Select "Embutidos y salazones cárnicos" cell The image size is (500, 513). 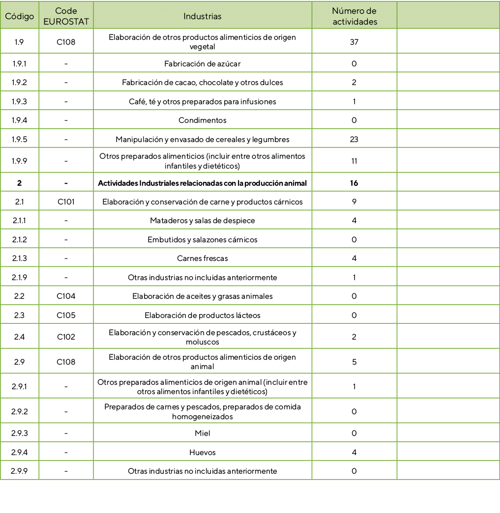[x=202, y=240]
